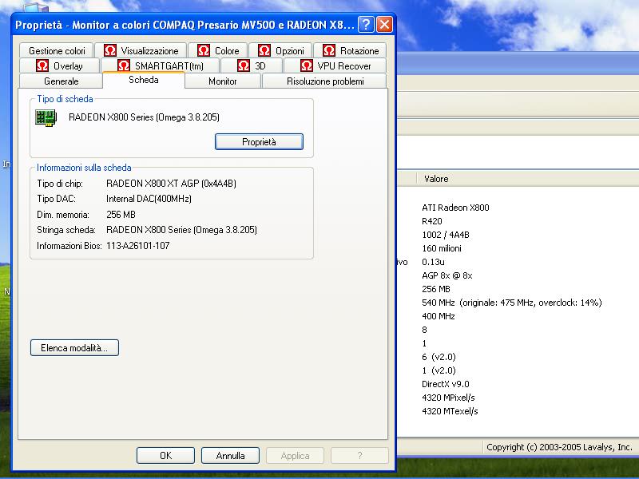The width and height of the screenshot is (639, 479).
Task: Click the Internal DAC(400MHz) value
Action: coord(149,199)
